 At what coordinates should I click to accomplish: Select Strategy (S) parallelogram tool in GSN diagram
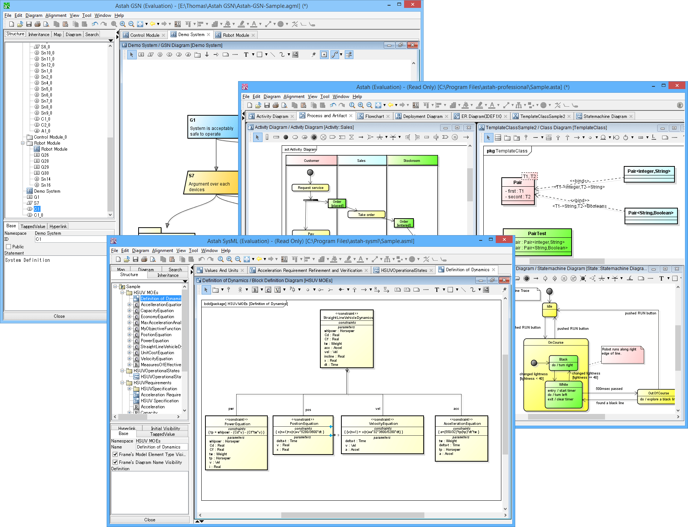[151, 54]
